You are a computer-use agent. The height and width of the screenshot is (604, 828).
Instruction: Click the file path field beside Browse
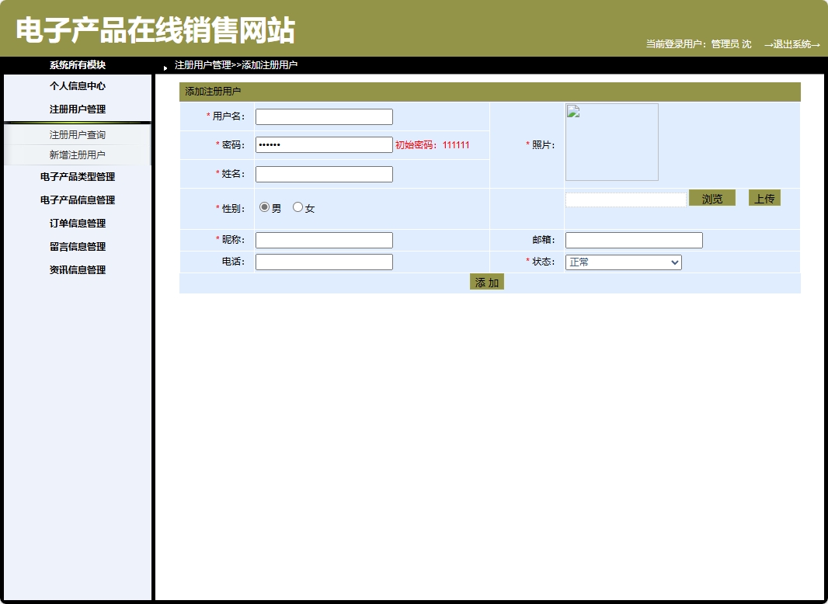click(625, 198)
